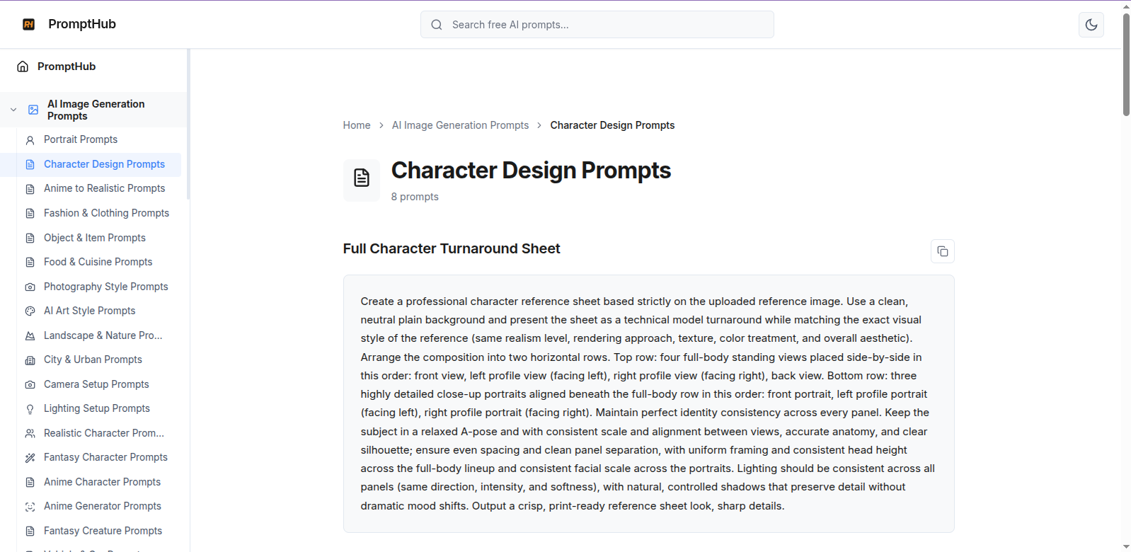This screenshot has height=552, width=1131.
Task: Click the PromptHub logo icon
Action: click(x=29, y=24)
